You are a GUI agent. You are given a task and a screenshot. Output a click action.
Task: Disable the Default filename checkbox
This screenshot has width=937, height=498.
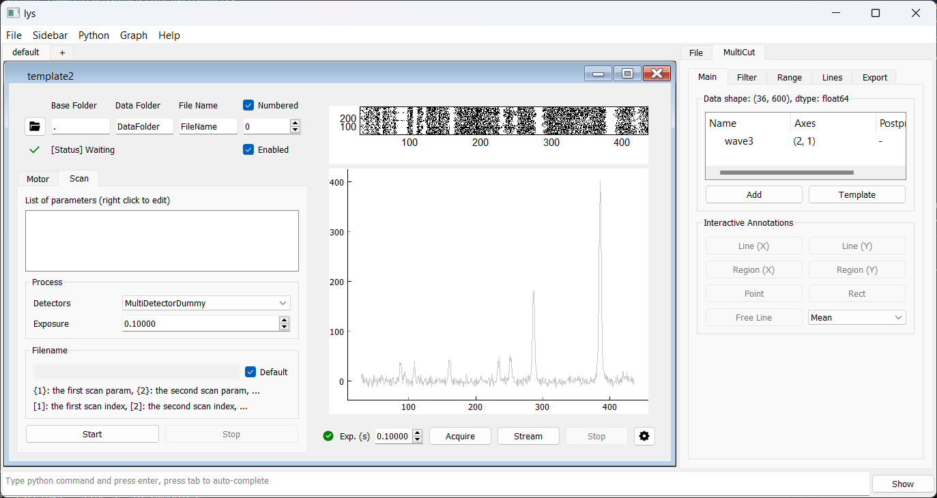click(x=250, y=372)
